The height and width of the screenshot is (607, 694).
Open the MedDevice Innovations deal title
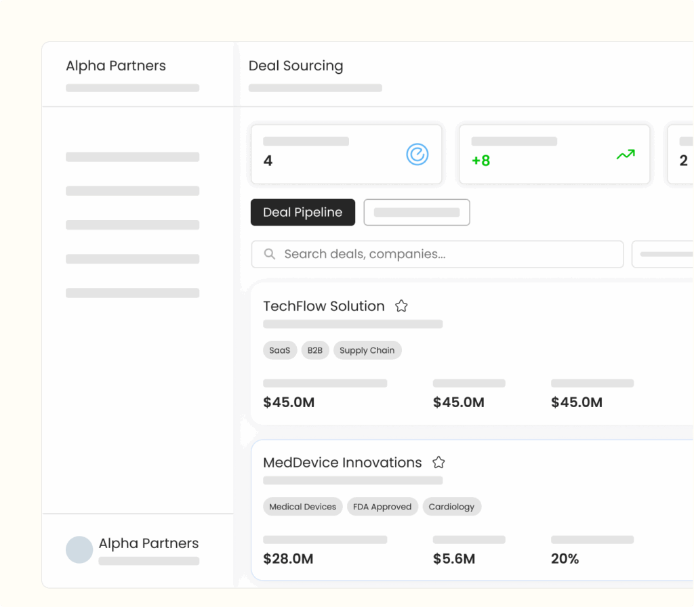click(342, 463)
